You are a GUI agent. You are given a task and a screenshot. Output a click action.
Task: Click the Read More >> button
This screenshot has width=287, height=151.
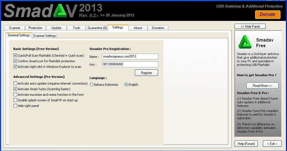[262, 85]
